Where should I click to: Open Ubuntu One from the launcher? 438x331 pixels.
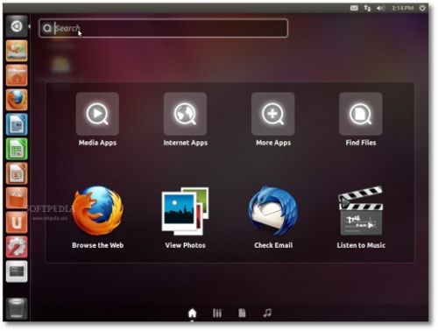click(17, 222)
